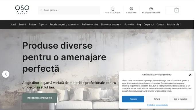Open Profile decorative menu item

[x=90, y=24]
